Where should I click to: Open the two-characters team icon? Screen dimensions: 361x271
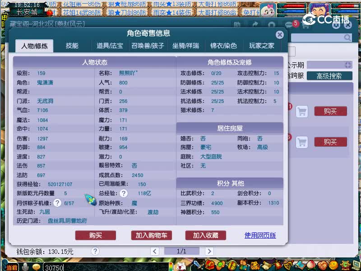[243, 266]
